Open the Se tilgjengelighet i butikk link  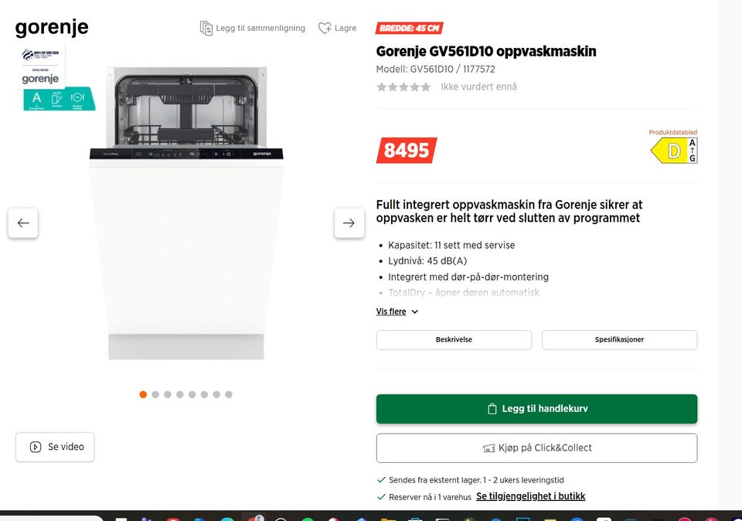pos(530,496)
